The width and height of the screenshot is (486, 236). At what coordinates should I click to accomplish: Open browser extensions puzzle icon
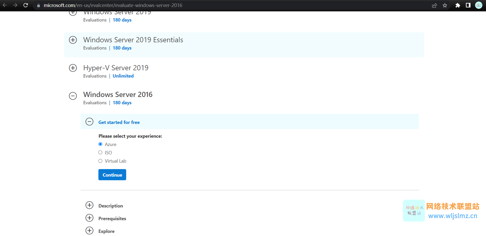458,5
